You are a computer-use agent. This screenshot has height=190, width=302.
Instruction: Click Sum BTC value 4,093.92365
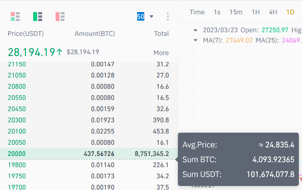273,160
